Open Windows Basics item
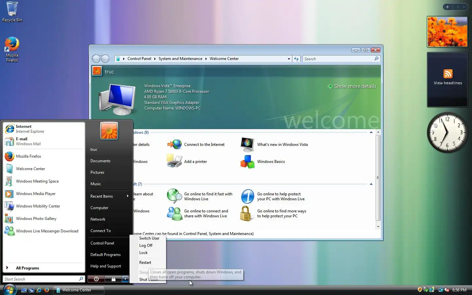 [x=263, y=162]
